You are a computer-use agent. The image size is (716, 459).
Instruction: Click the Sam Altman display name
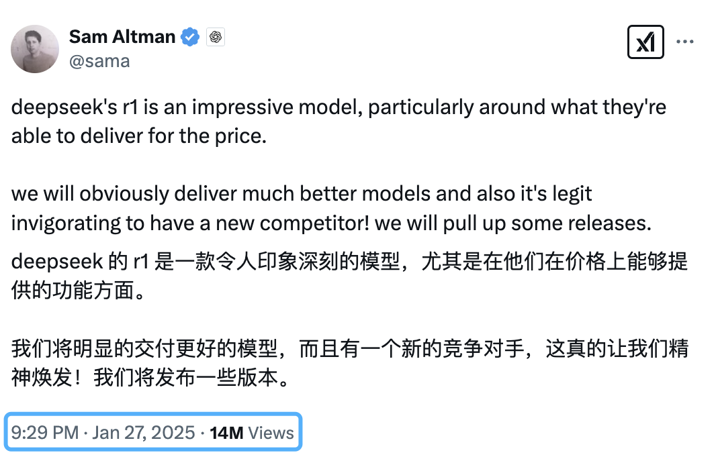coord(122,37)
